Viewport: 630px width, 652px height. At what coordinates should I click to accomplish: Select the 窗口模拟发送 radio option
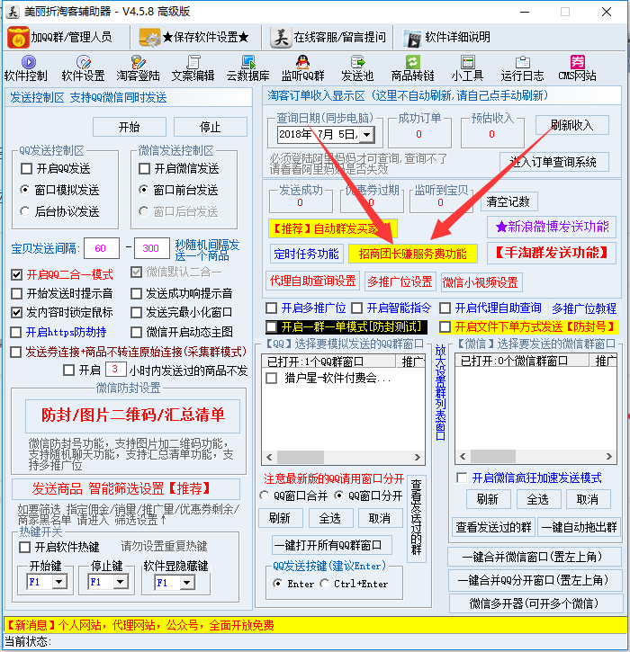25,190
